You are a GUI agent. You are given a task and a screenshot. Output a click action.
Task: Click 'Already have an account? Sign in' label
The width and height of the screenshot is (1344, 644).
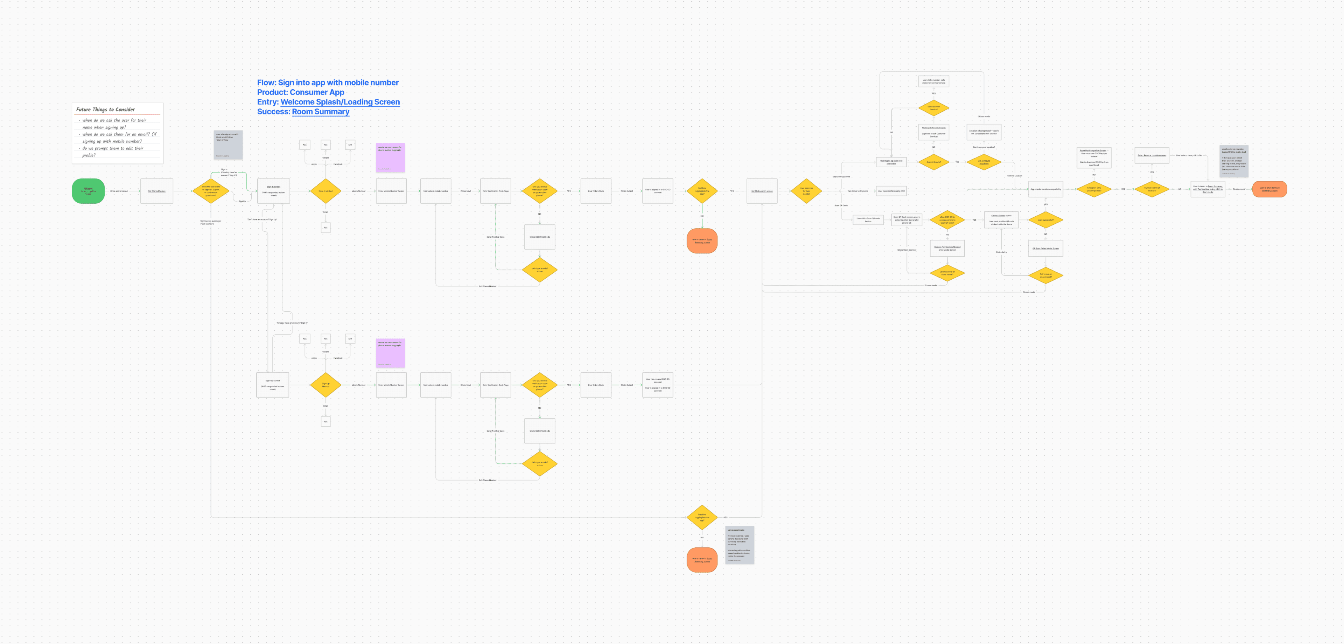coord(292,323)
